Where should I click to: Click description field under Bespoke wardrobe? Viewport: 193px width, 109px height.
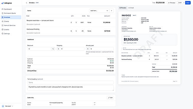[48, 24]
